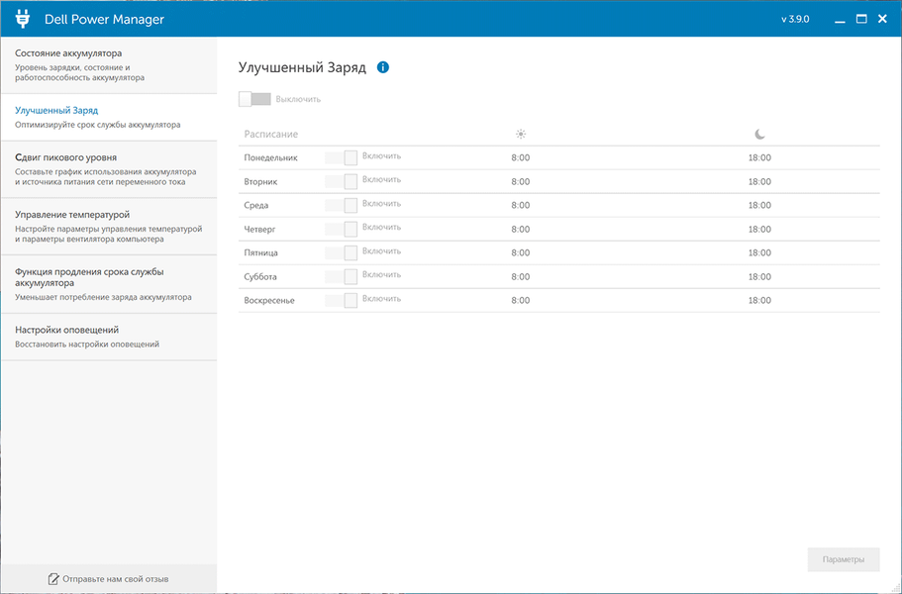The image size is (902, 594).
Task: Click Вторник end time 18:00
Action: coord(759,182)
